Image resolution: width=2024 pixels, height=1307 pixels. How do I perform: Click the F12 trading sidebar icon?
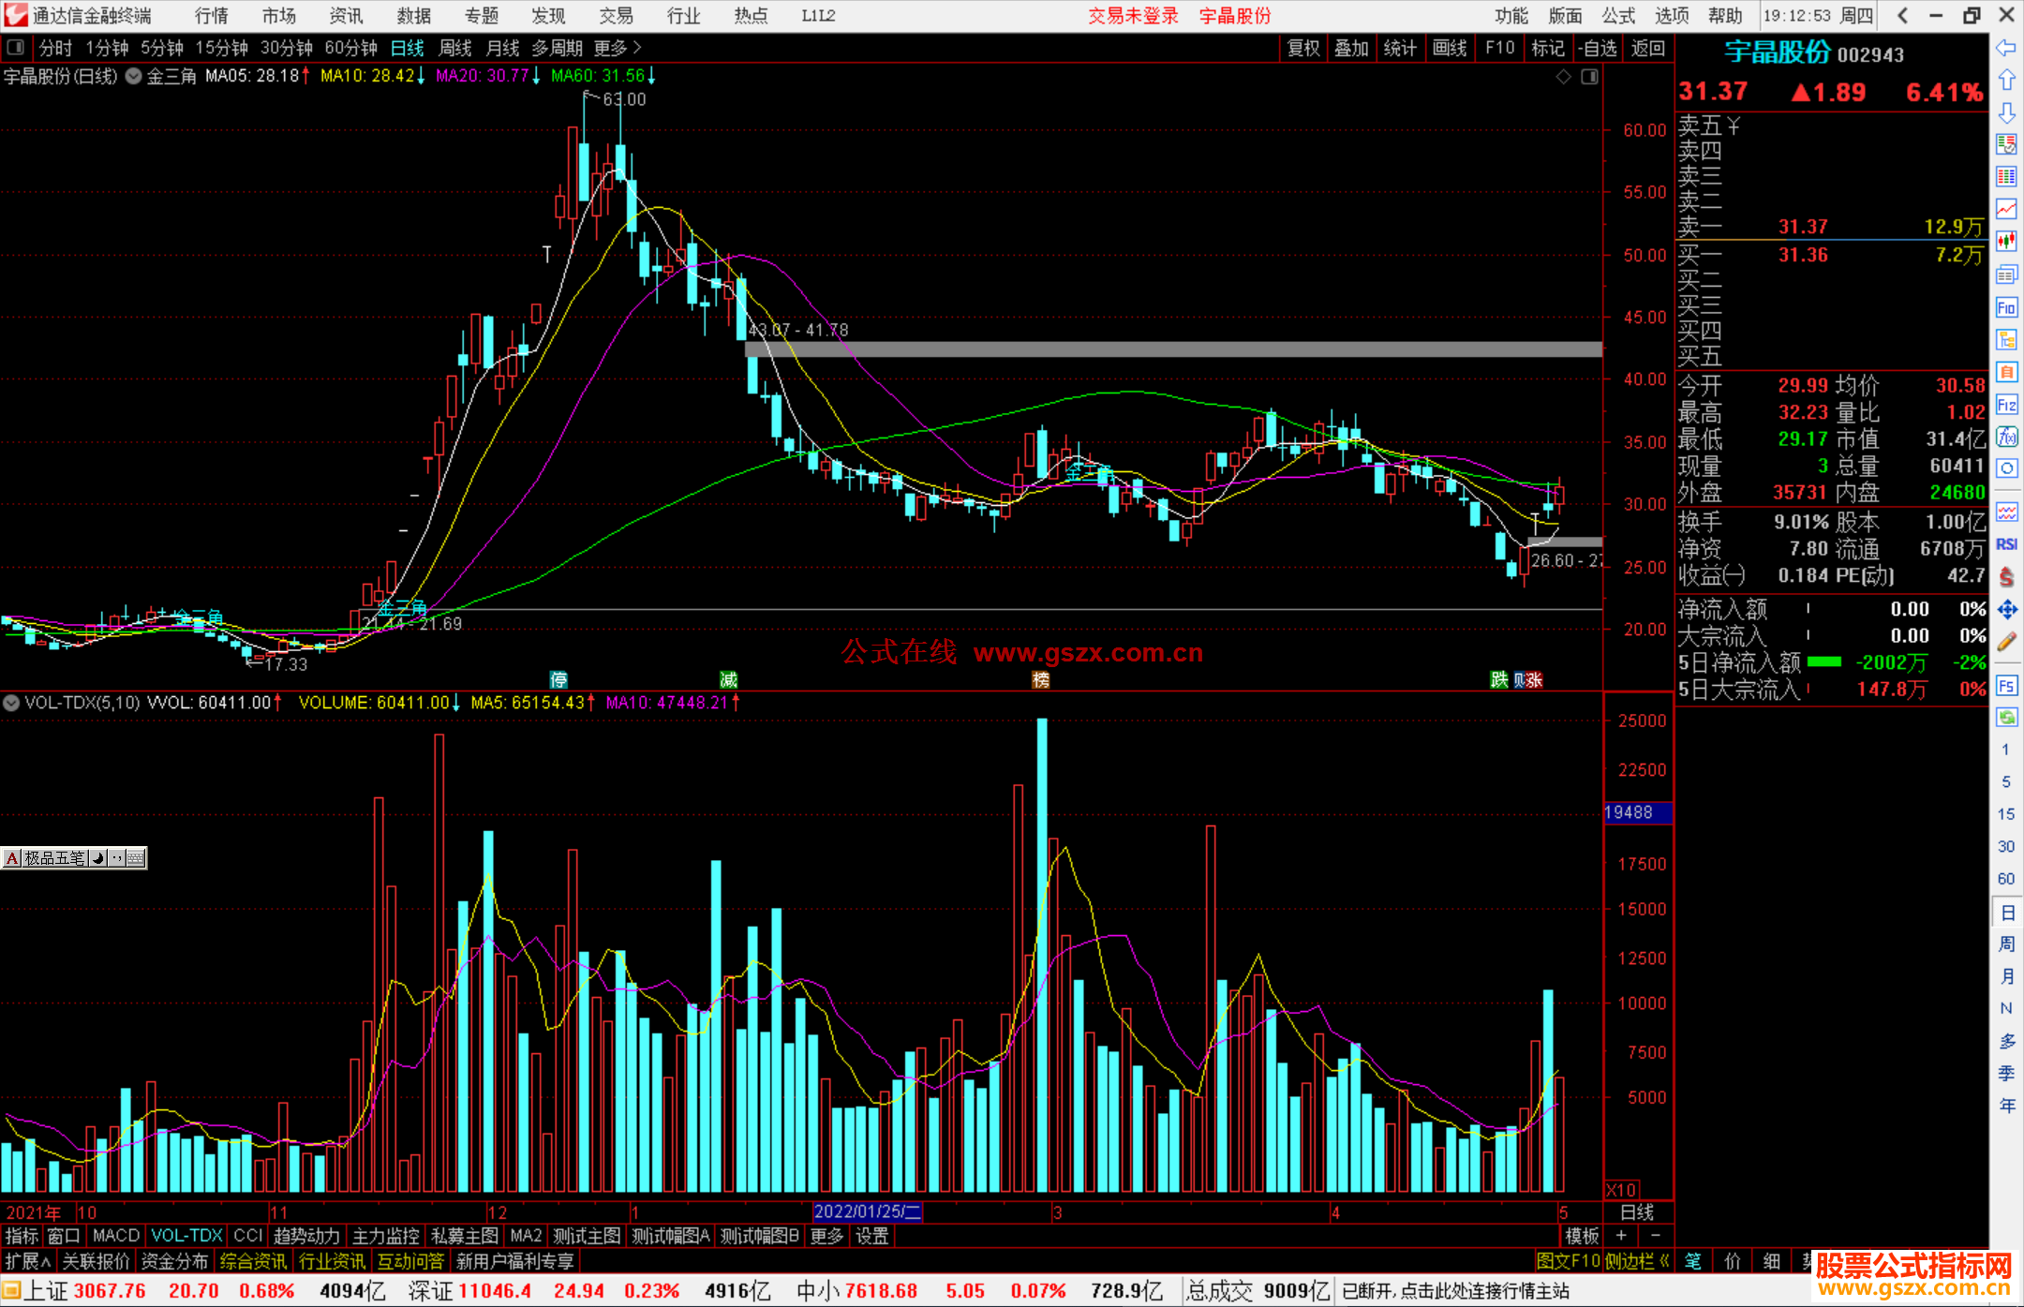pos(2006,405)
